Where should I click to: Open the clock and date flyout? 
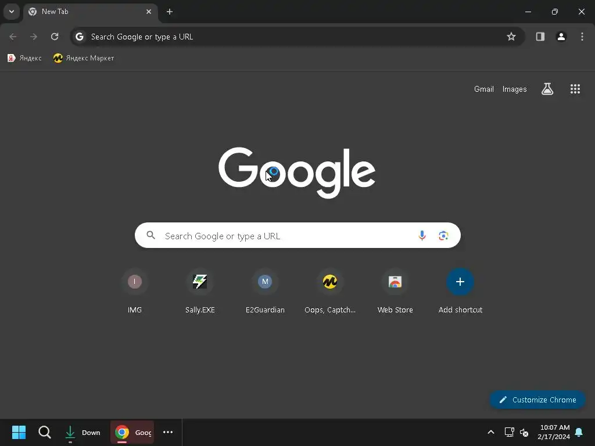tap(554, 432)
